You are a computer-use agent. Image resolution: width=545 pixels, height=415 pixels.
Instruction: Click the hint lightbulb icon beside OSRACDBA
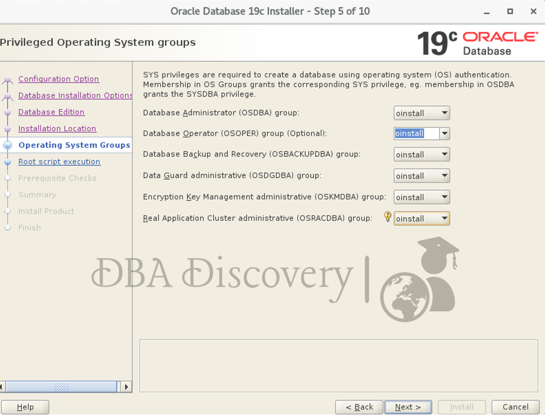(387, 217)
